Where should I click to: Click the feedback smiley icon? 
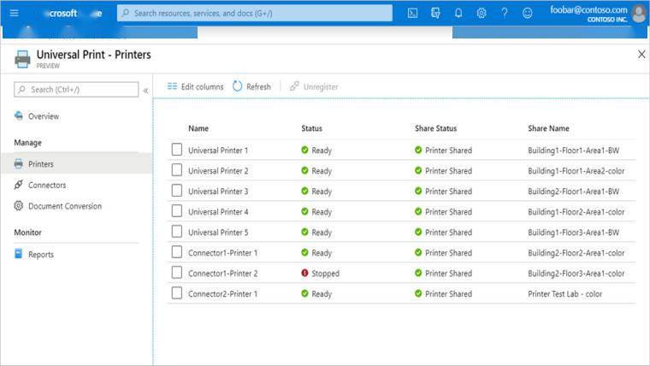[528, 13]
